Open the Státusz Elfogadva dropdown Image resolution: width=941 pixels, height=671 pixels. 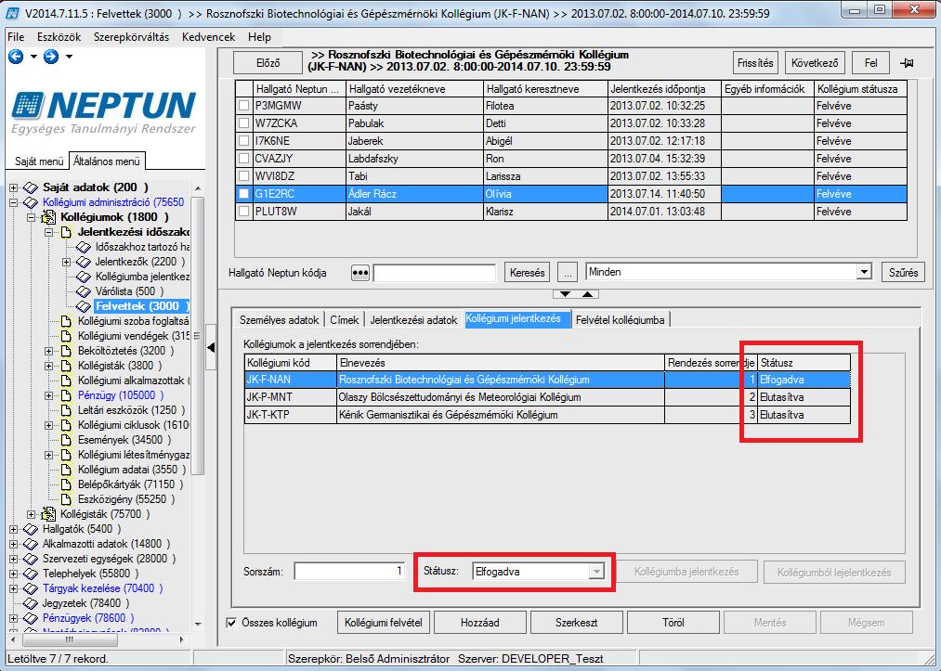[x=596, y=572]
